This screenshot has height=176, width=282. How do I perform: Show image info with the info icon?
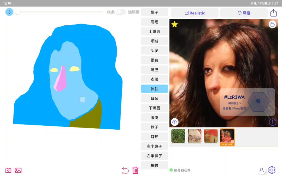tap(272, 122)
